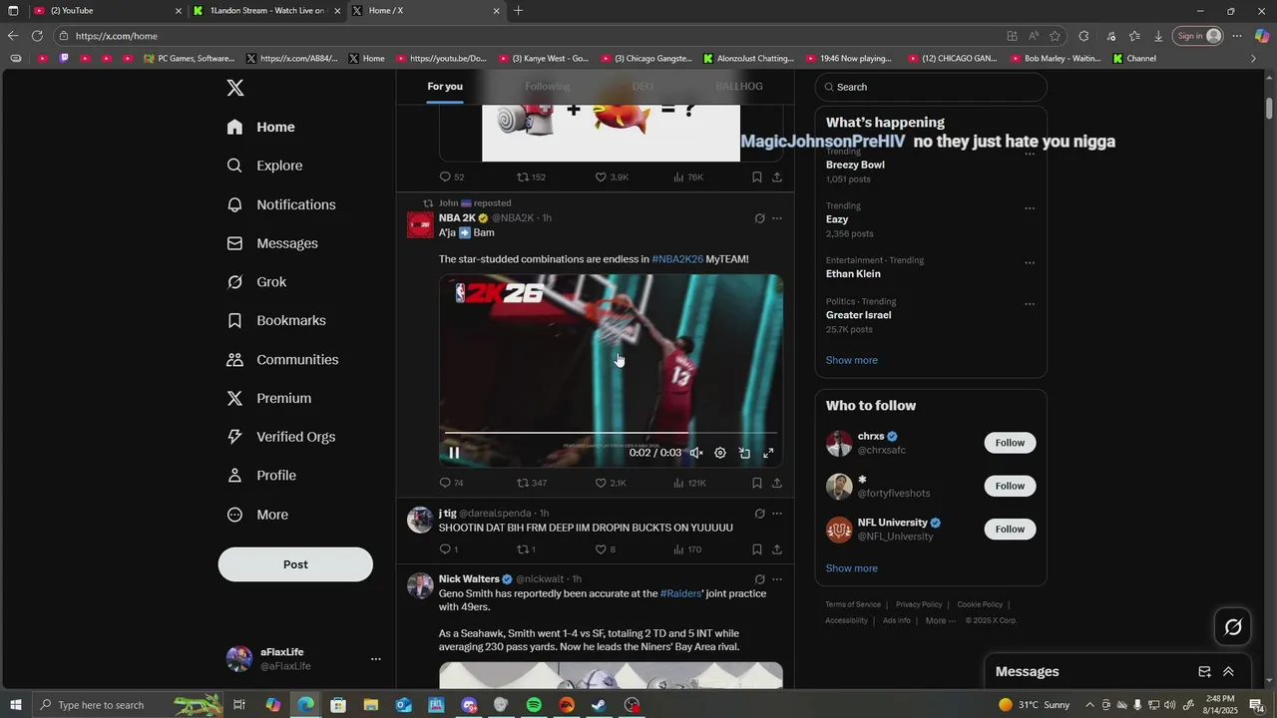Image resolution: width=1277 pixels, height=718 pixels.
Task: Switch to the For you tab
Action: (x=445, y=87)
